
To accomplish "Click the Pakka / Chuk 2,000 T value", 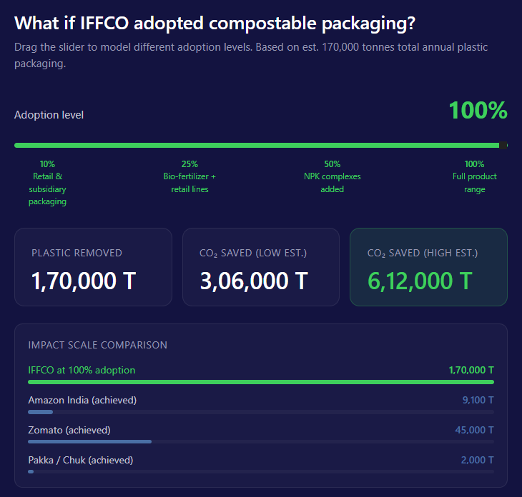I will pyautogui.click(x=478, y=460).
